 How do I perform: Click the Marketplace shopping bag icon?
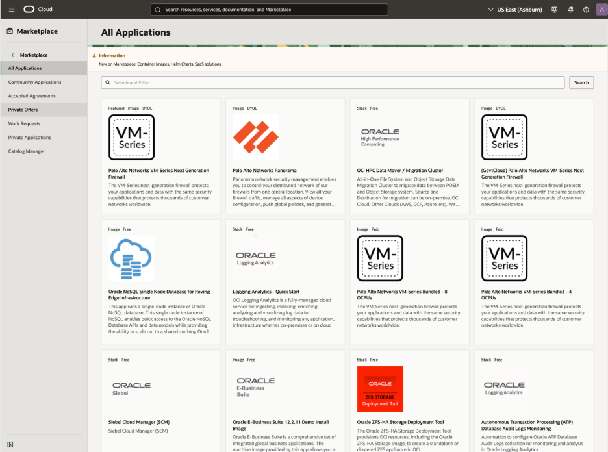[x=10, y=31]
